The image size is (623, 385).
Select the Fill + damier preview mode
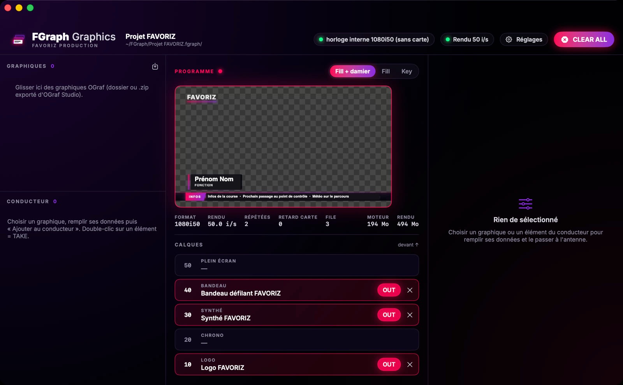pos(352,71)
